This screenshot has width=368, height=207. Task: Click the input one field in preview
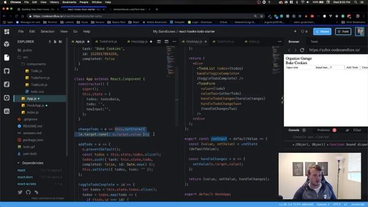click(300, 68)
